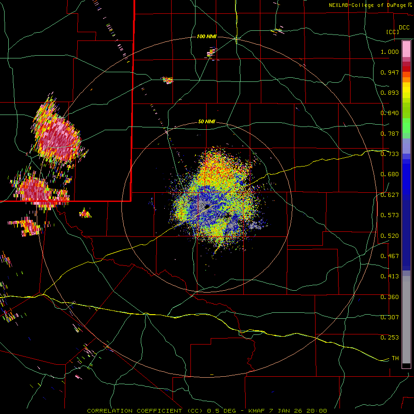Click the 0.787 legend value

[390, 133]
